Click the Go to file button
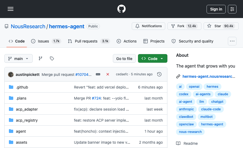This screenshot has width=243, height=148. pyautogui.click(x=124, y=58)
